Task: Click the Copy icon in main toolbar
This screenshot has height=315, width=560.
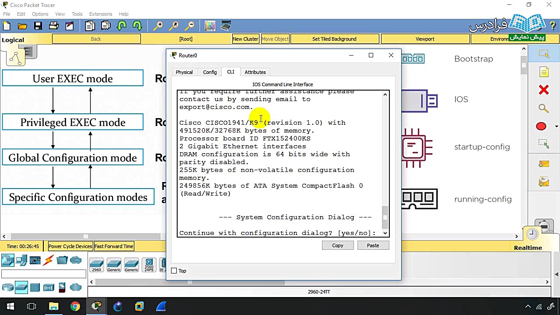Action: [x=90, y=26]
